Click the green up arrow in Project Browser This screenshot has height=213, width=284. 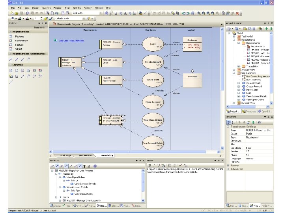(266, 29)
